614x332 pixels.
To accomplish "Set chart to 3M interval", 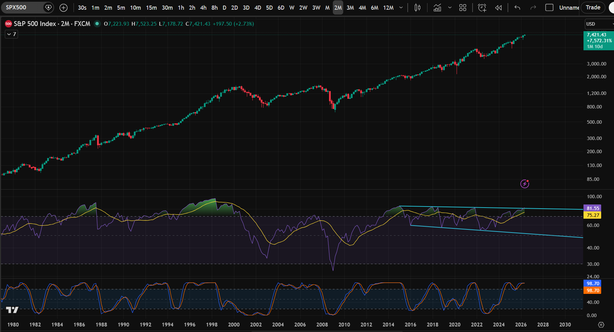I will (x=351, y=8).
